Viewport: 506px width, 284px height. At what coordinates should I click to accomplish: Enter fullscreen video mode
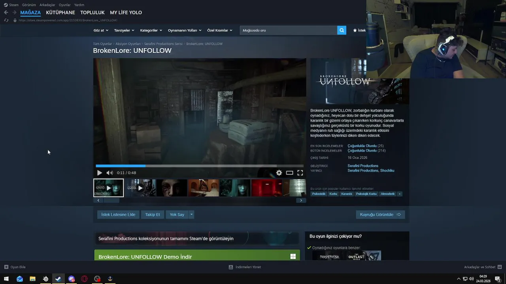point(300,173)
